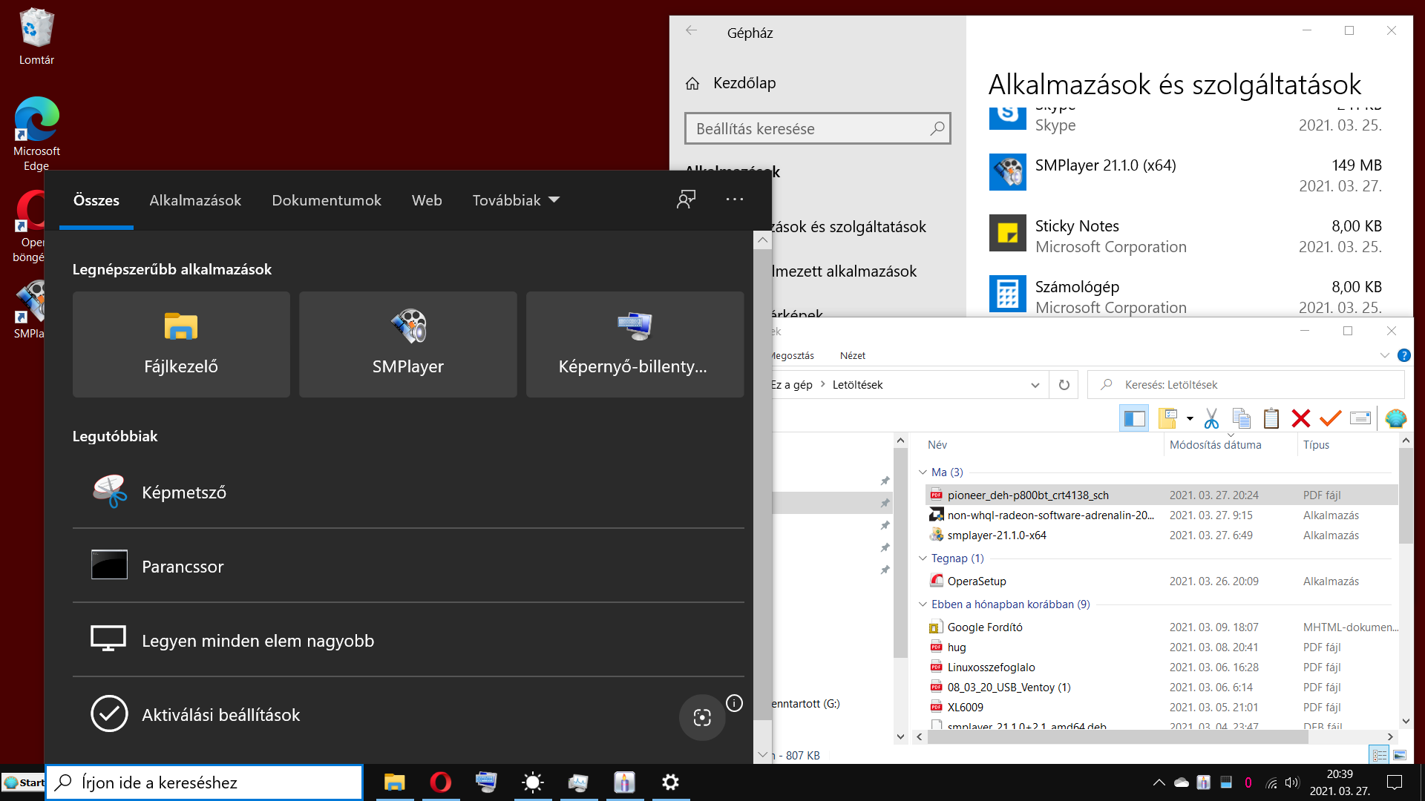
Task: Switch to details view toggle
Action: coord(1379,755)
